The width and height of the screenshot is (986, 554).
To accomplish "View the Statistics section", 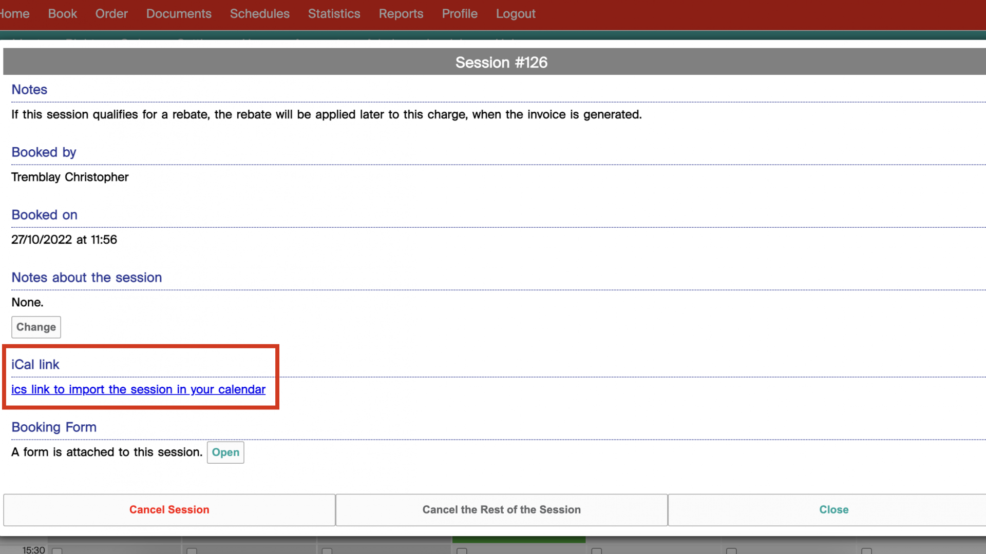I will tap(334, 14).
